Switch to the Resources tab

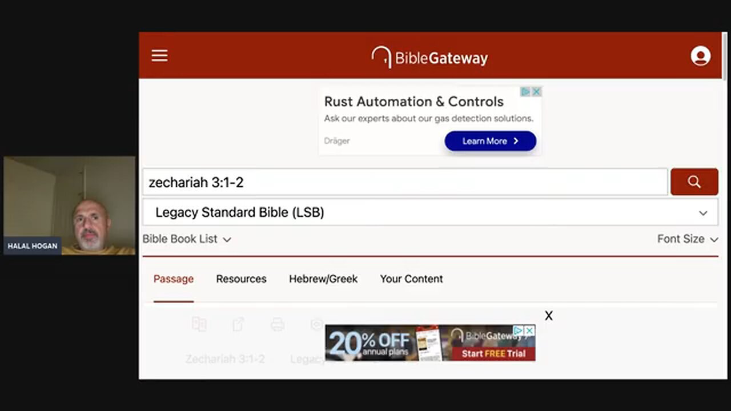coord(241,279)
